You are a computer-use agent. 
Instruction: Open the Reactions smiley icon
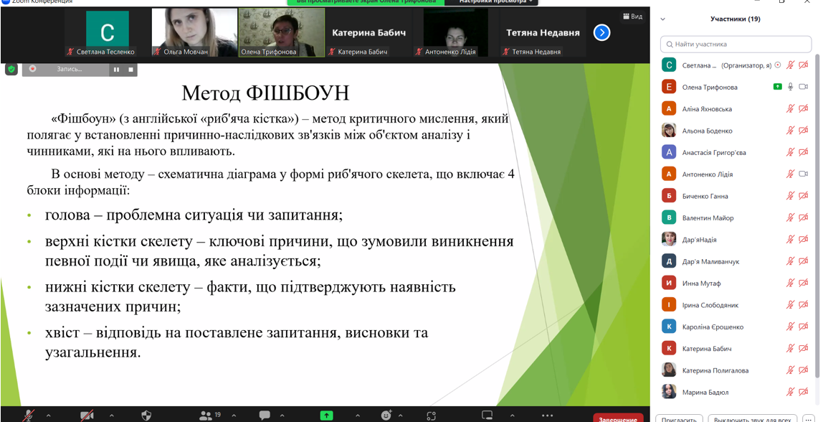point(386,416)
